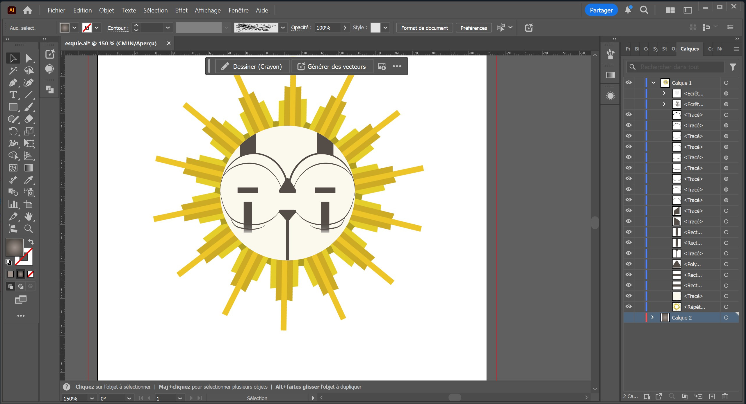This screenshot has width=746, height=404.
Task: Expand the Calque 2 layer
Action: click(x=652, y=317)
